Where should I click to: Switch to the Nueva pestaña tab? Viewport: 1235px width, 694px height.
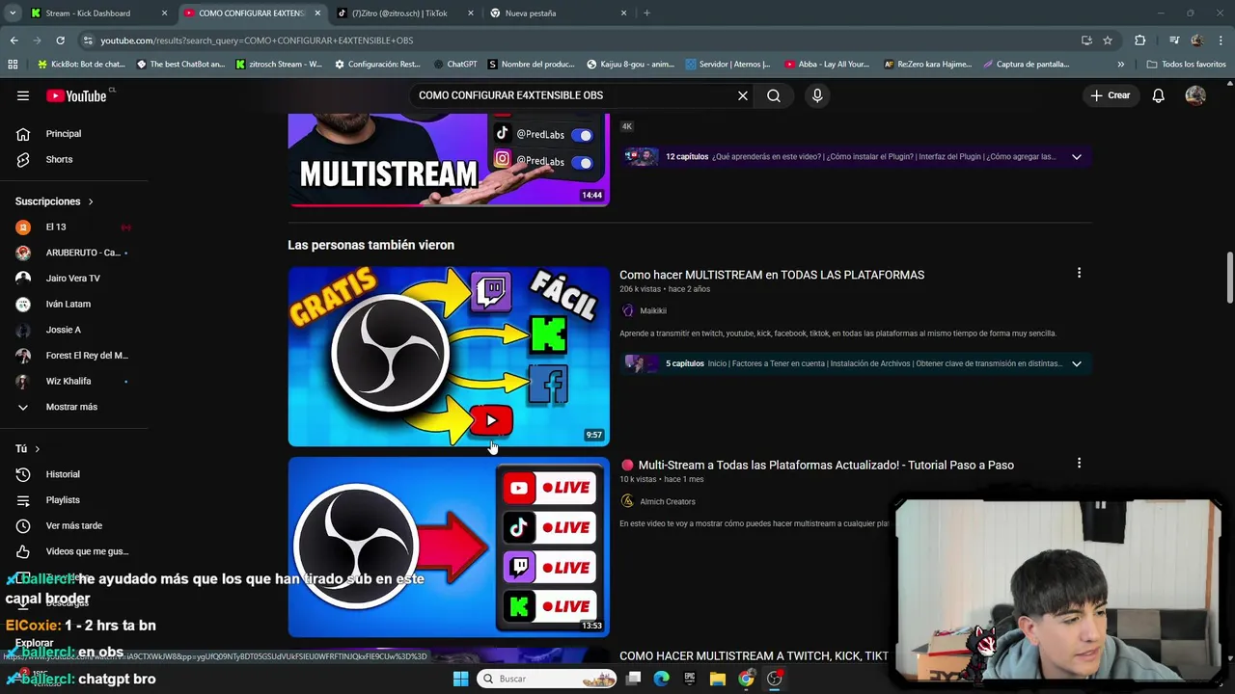tap(558, 13)
